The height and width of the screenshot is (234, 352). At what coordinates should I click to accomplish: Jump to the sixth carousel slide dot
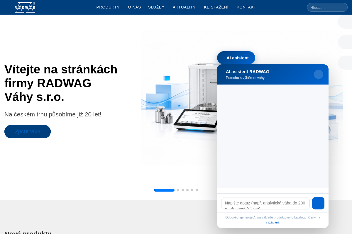point(197,190)
